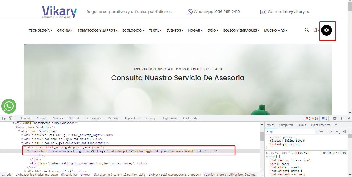Image resolution: width=352 pixels, height=177 pixels.
Task: Switch to the Lighthouse tab
Action: (x=170, y=118)
